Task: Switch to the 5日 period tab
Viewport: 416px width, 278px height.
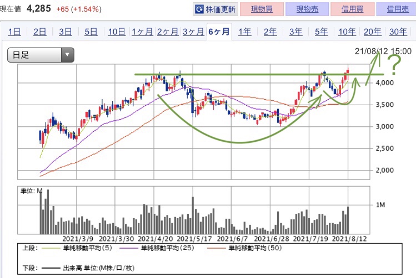Action: tap(91, 32)
